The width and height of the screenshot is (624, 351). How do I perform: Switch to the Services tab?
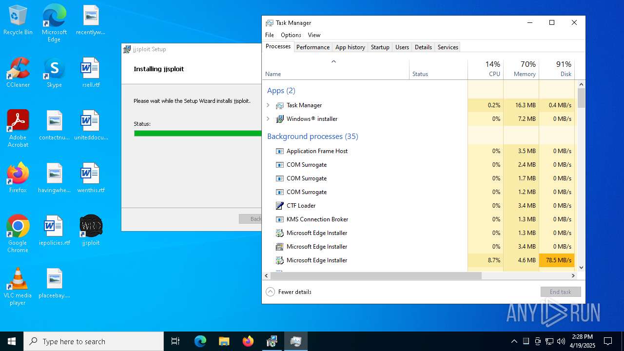tap(448, 47)
